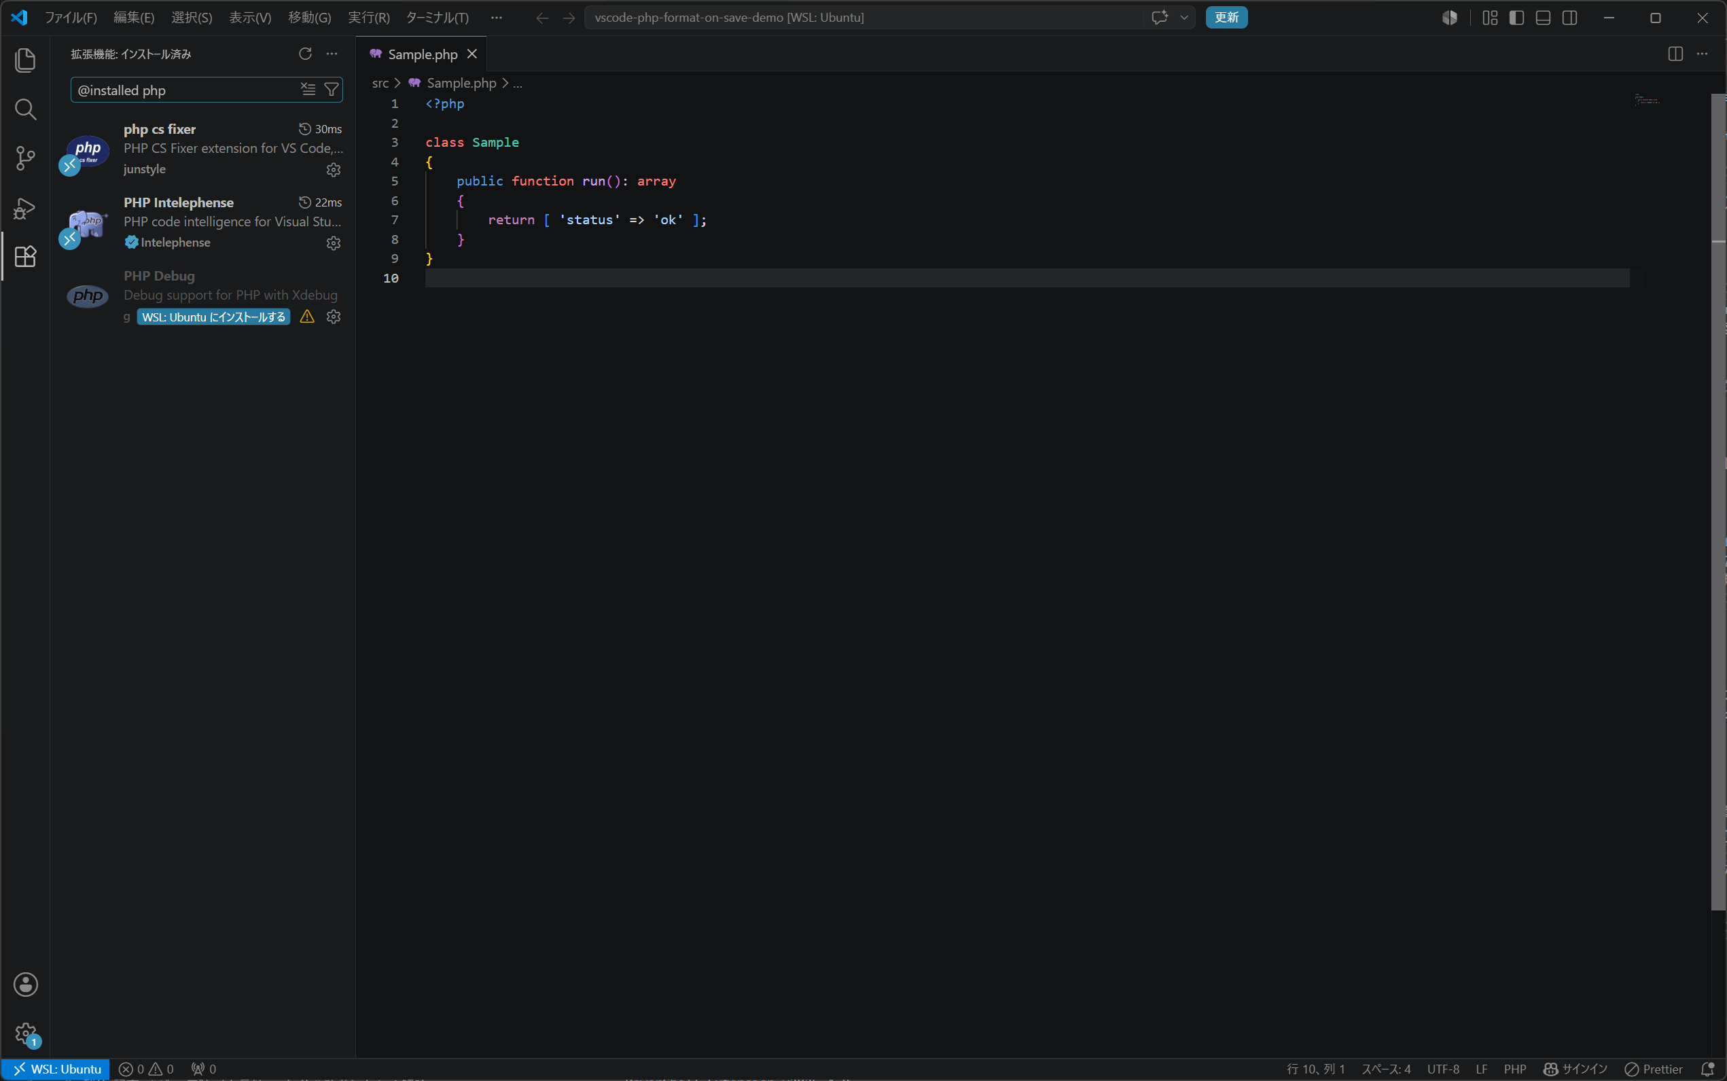Select the php cs fixer extension
Viewport: 1727px width, 1081px height.
[203, 149]
